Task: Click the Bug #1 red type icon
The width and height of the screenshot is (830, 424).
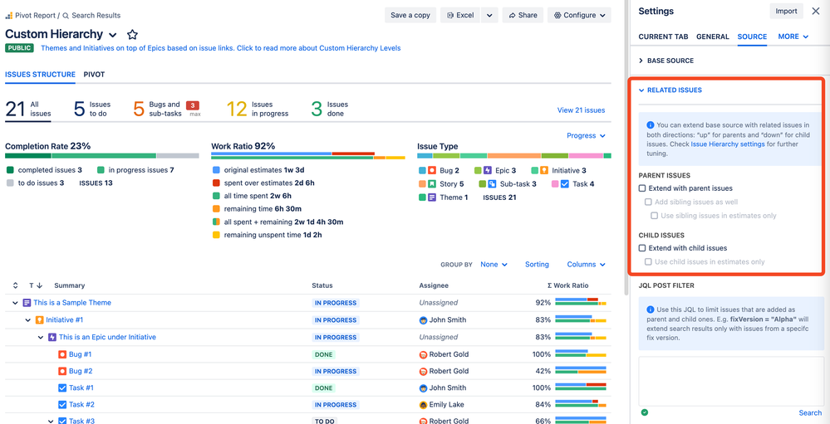Action: pyautogui.click(x=62, y=354)
